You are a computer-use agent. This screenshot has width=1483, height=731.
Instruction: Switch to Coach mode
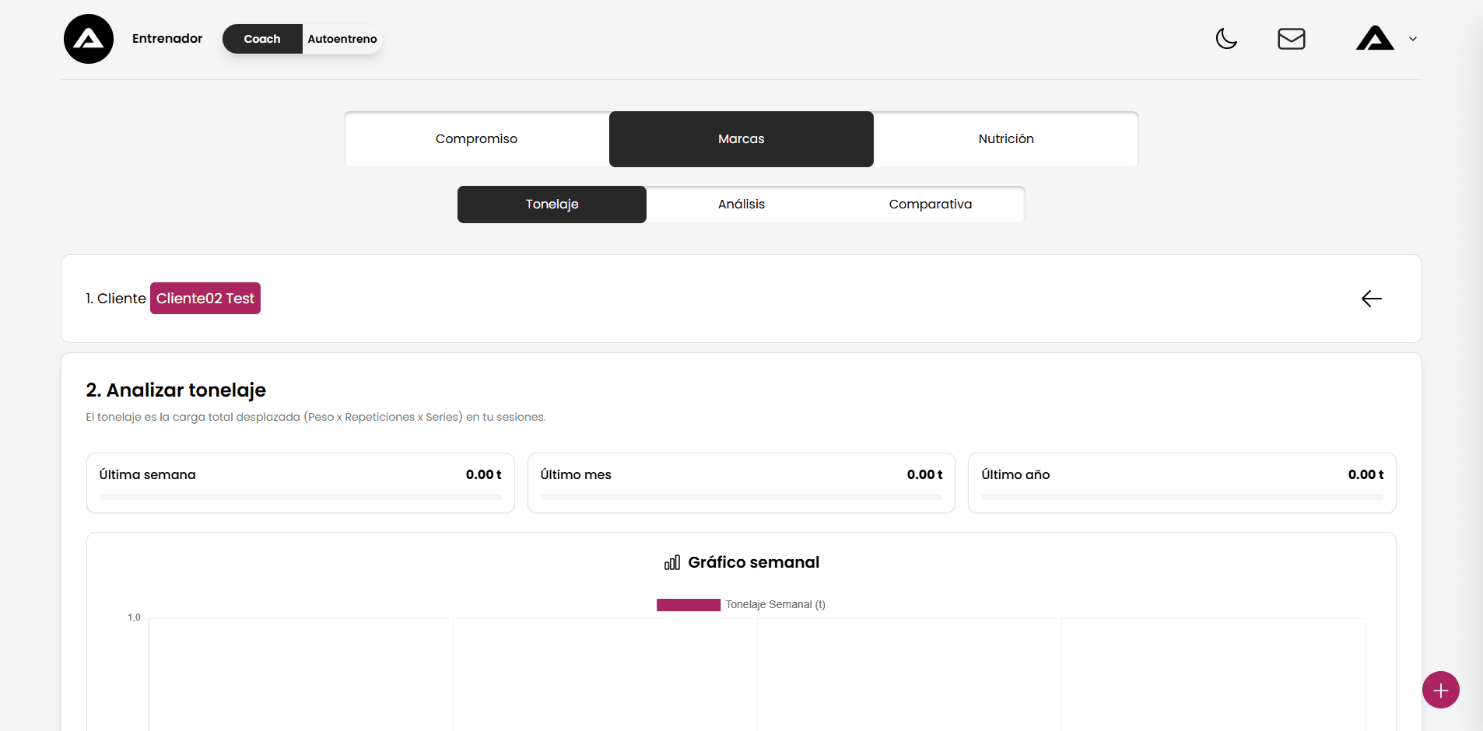point(262,39)
